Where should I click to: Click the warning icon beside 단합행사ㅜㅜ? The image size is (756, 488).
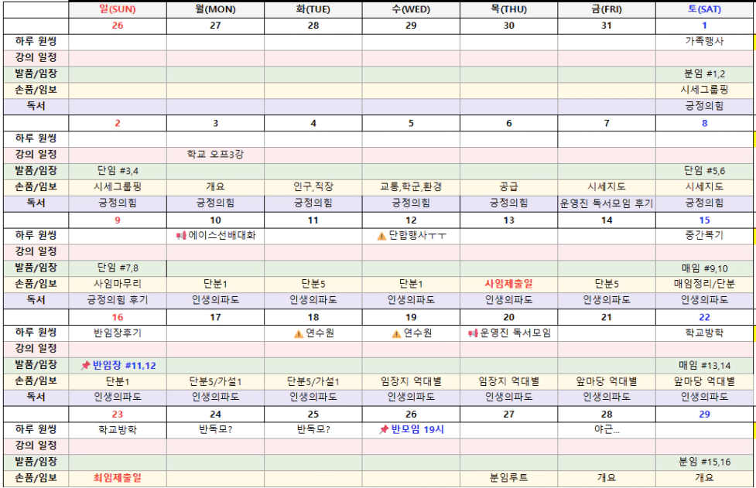[x=381, y=236]
